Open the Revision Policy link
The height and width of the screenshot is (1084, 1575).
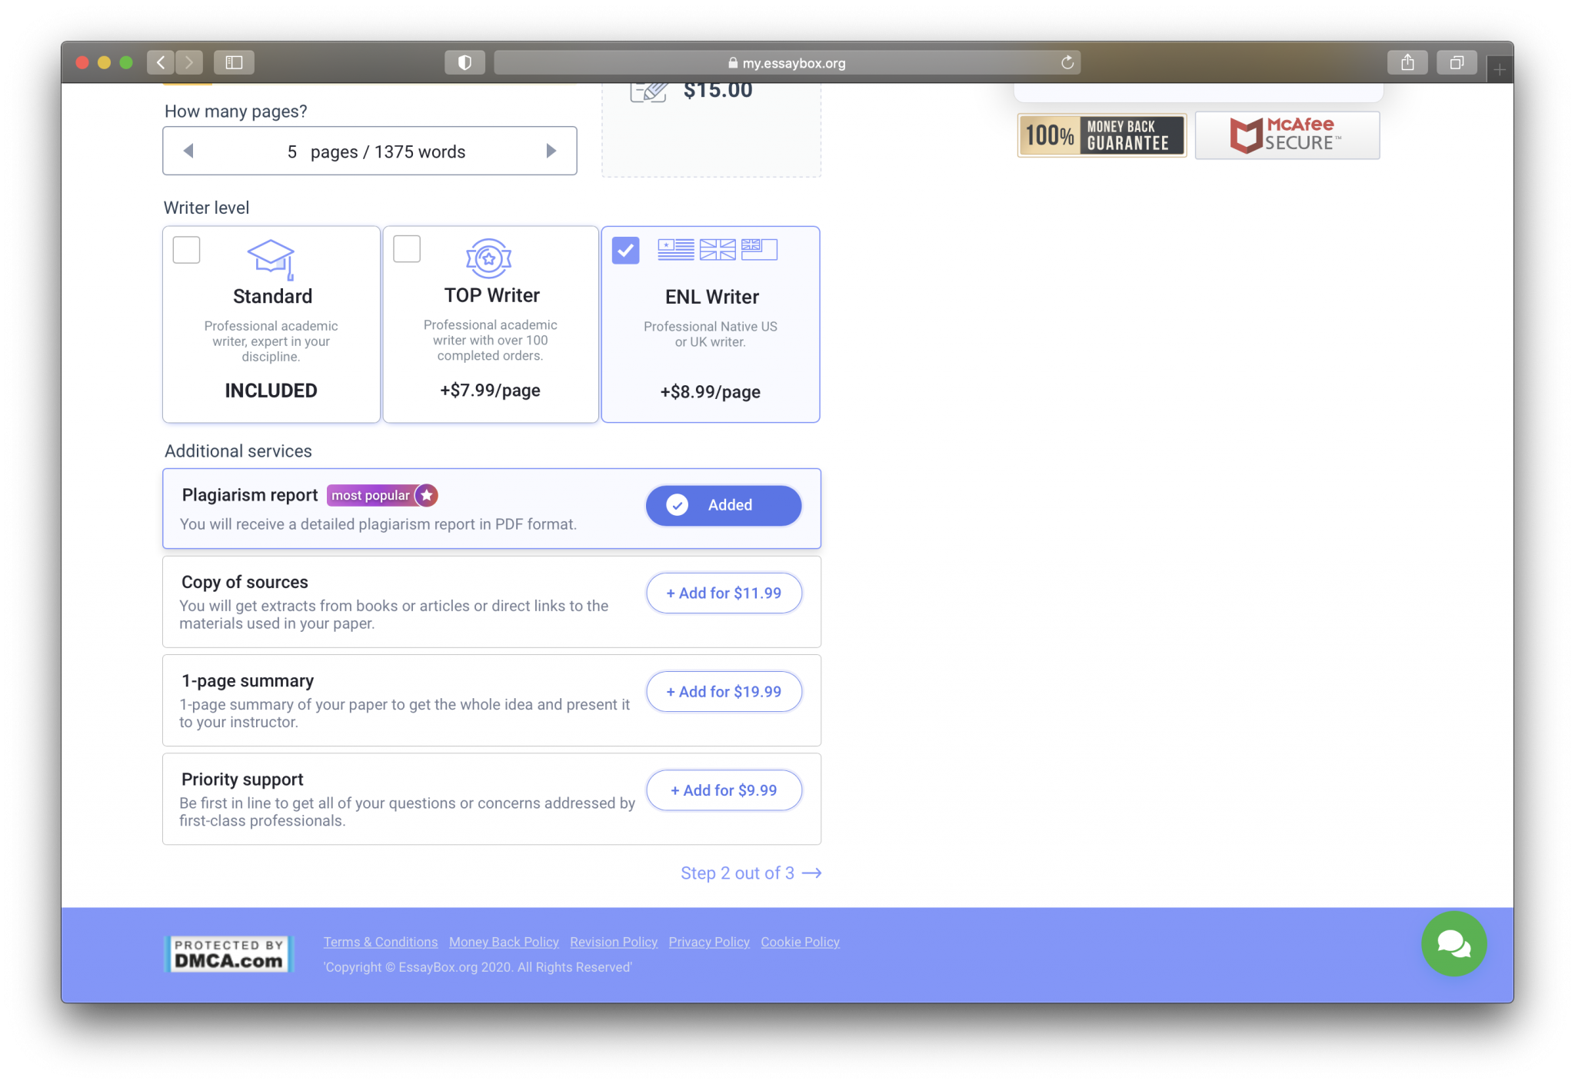coord(614,942)
